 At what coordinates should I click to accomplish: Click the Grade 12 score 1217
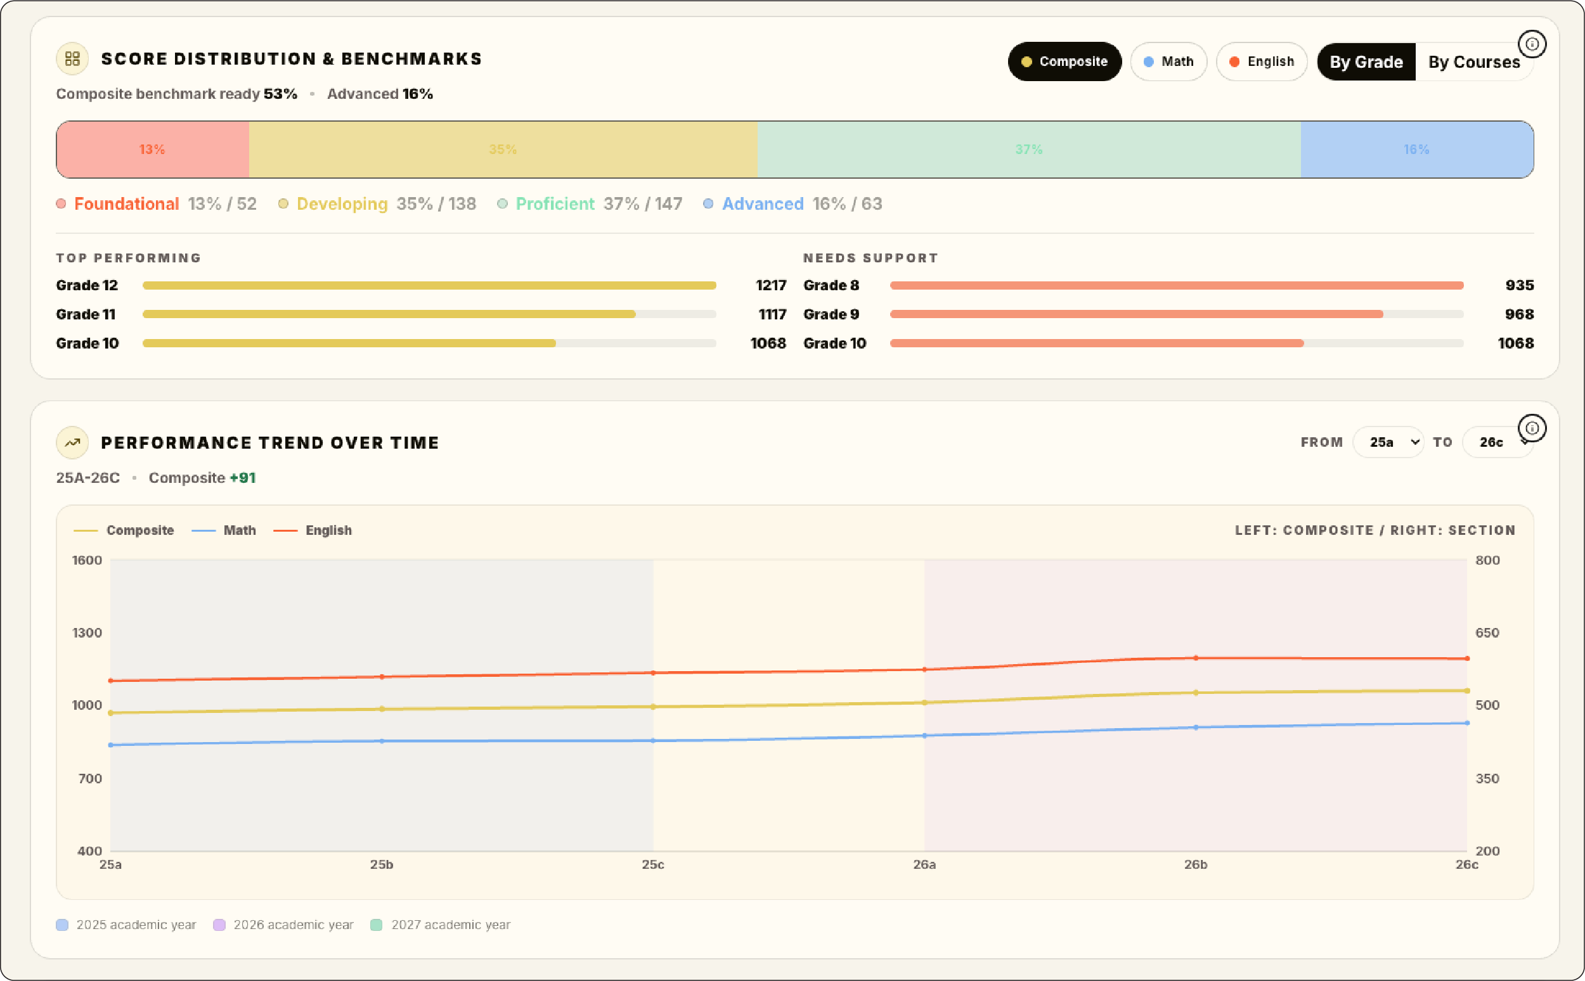(771, 285)
